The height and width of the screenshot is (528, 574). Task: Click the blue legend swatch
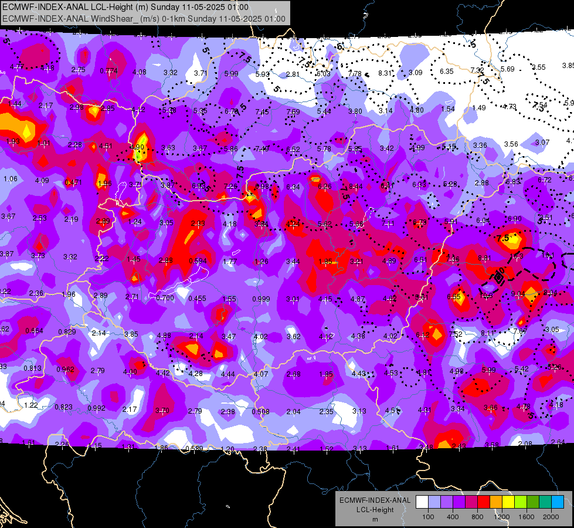tap(557, 502)
